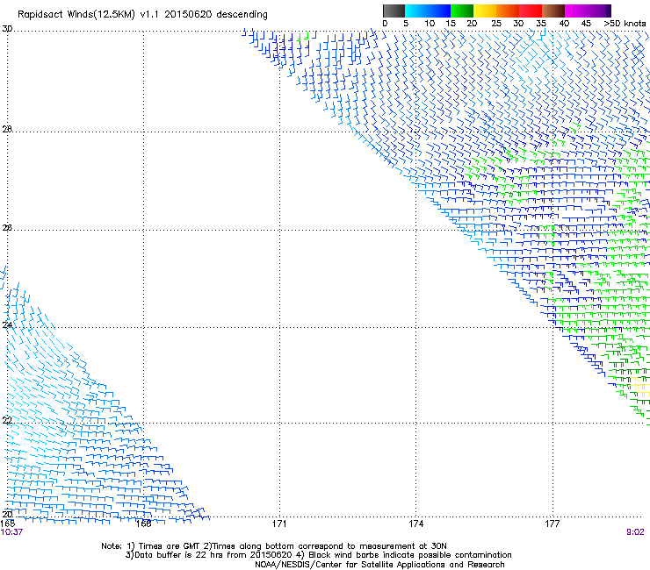Screen dimensions: 650x570
Task: Click the longitude label '174' on the bottom axis
Action: 415,524
